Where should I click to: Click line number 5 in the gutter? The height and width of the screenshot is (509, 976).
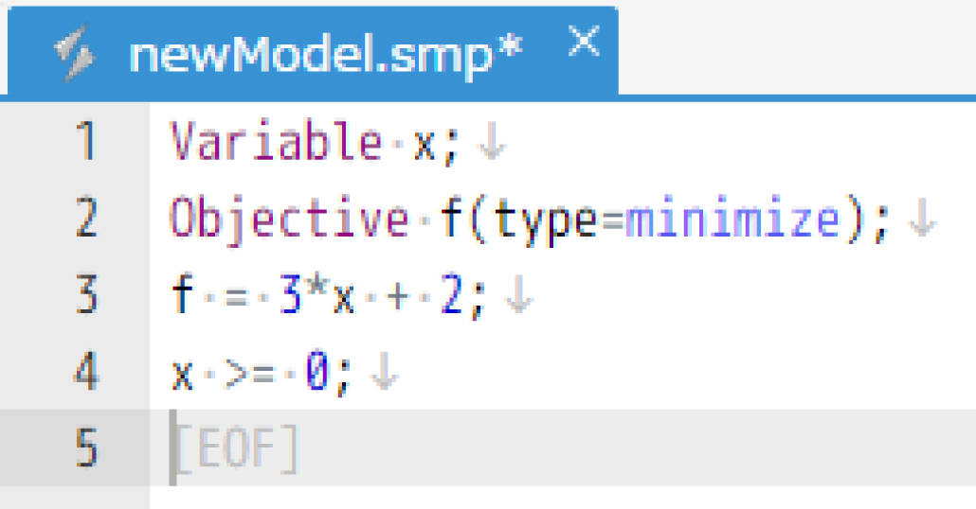click(86, 448)
